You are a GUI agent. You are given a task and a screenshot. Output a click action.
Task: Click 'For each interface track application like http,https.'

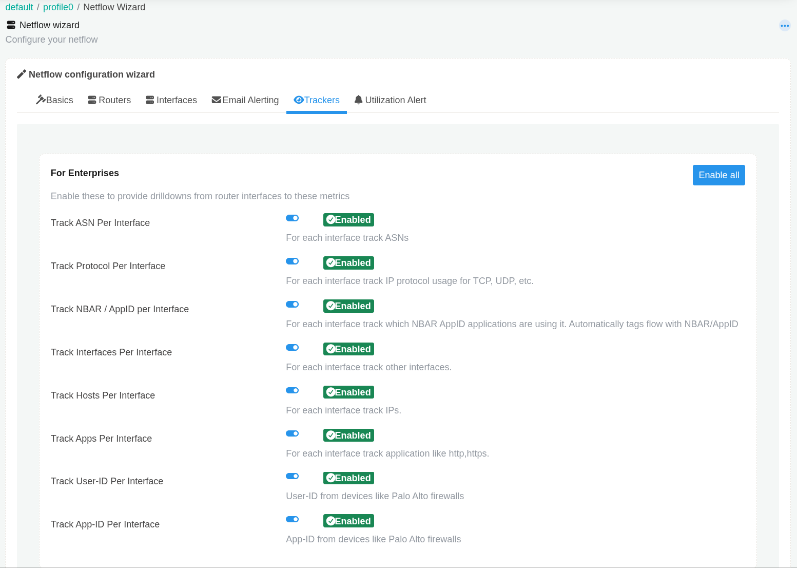(387, 453)
